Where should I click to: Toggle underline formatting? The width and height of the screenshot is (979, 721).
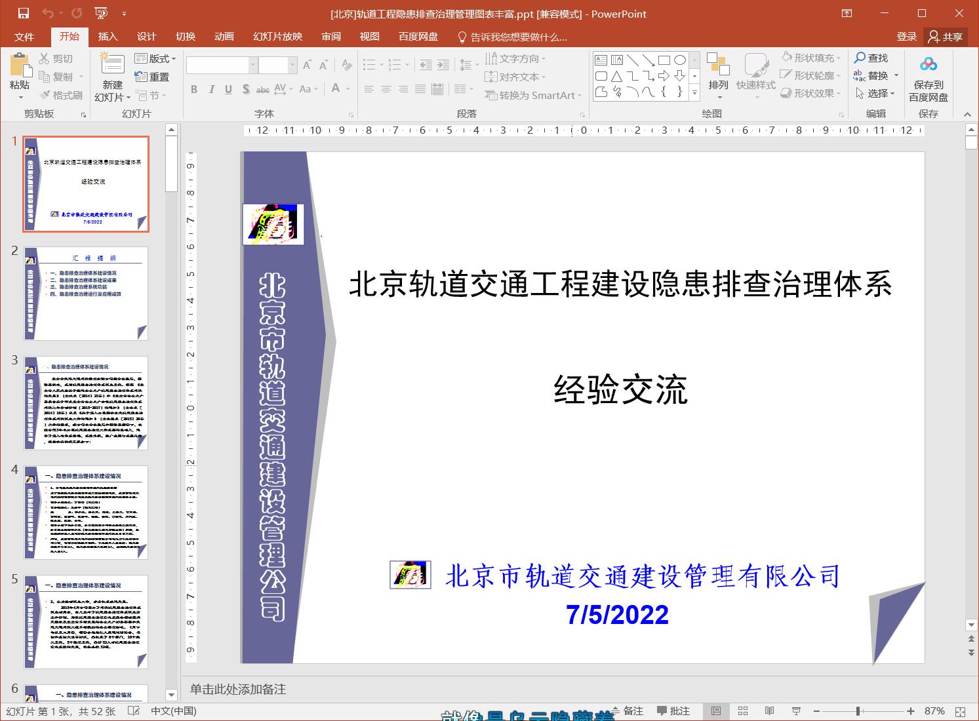(x=228, y=89)
